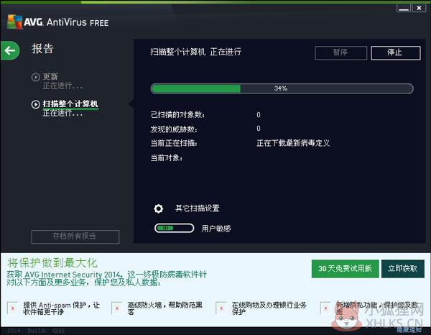This screenshot has width=431, height=335.
Task: Adjust the 用户敏感 priority slider
Action: (175, 228)
